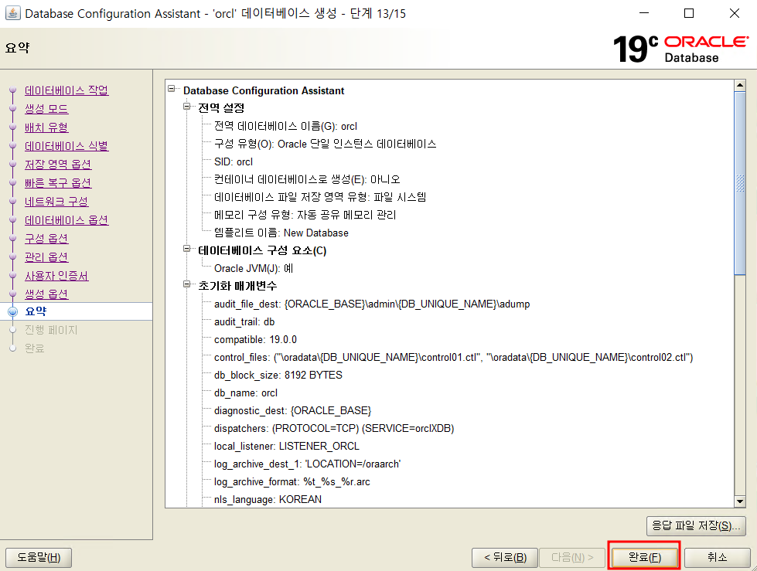Open the 생성 모드 step link
The image size is (757, 571).
tap(46, 109)
